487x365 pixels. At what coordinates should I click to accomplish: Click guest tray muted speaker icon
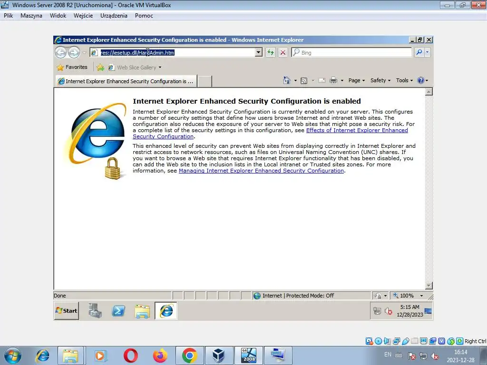coord(388,311)
